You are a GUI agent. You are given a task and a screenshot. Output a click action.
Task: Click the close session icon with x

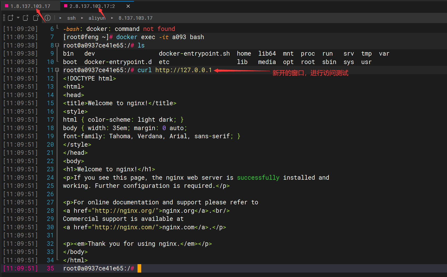[26, 18]
